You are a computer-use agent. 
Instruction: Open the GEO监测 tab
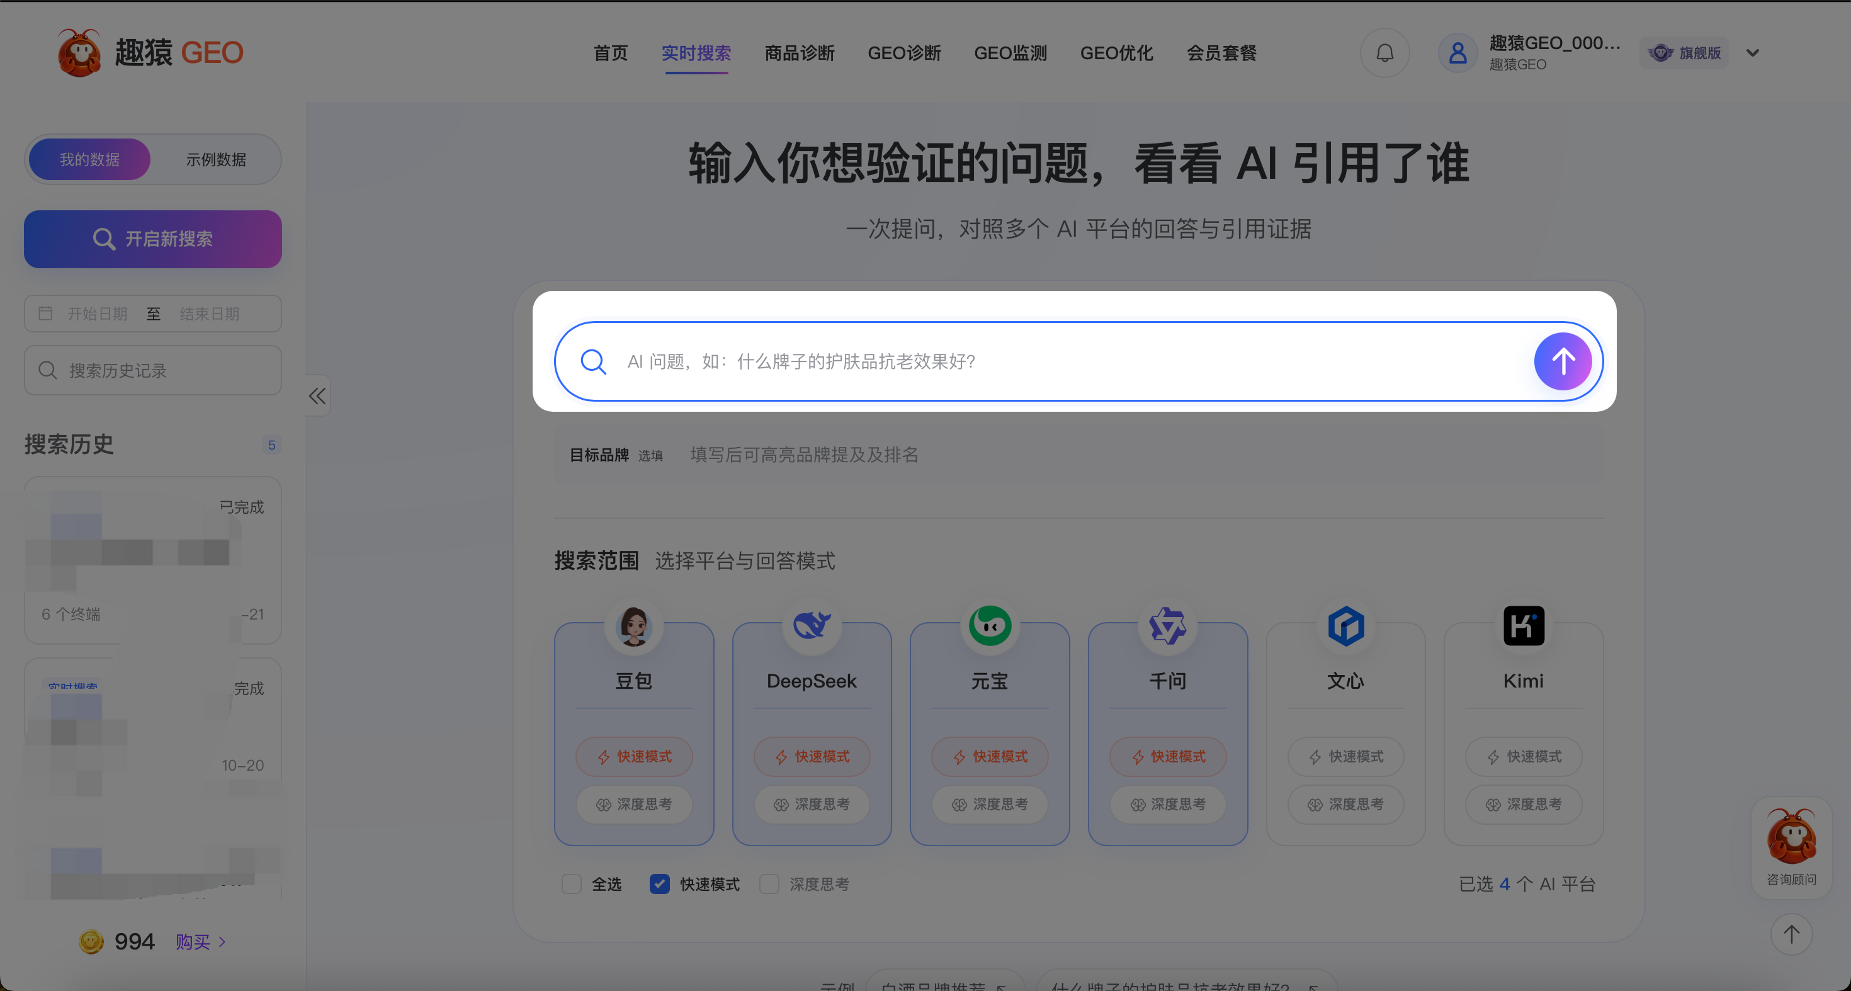pyautogui.click(x=1010, y=53)
